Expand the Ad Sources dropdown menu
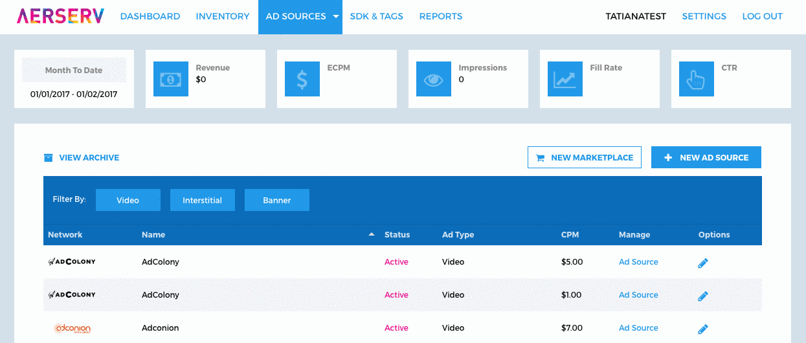806x343 pixels. pyautogui.click(x=336, y=17)
